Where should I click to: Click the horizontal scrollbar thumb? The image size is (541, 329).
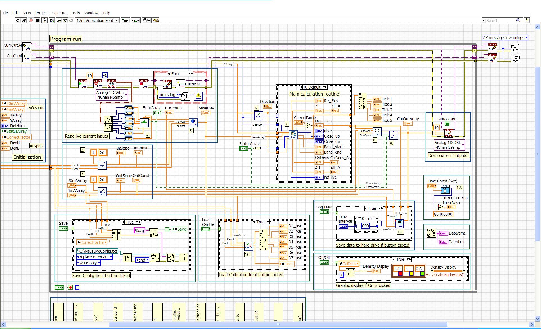[x=278, y=325]
